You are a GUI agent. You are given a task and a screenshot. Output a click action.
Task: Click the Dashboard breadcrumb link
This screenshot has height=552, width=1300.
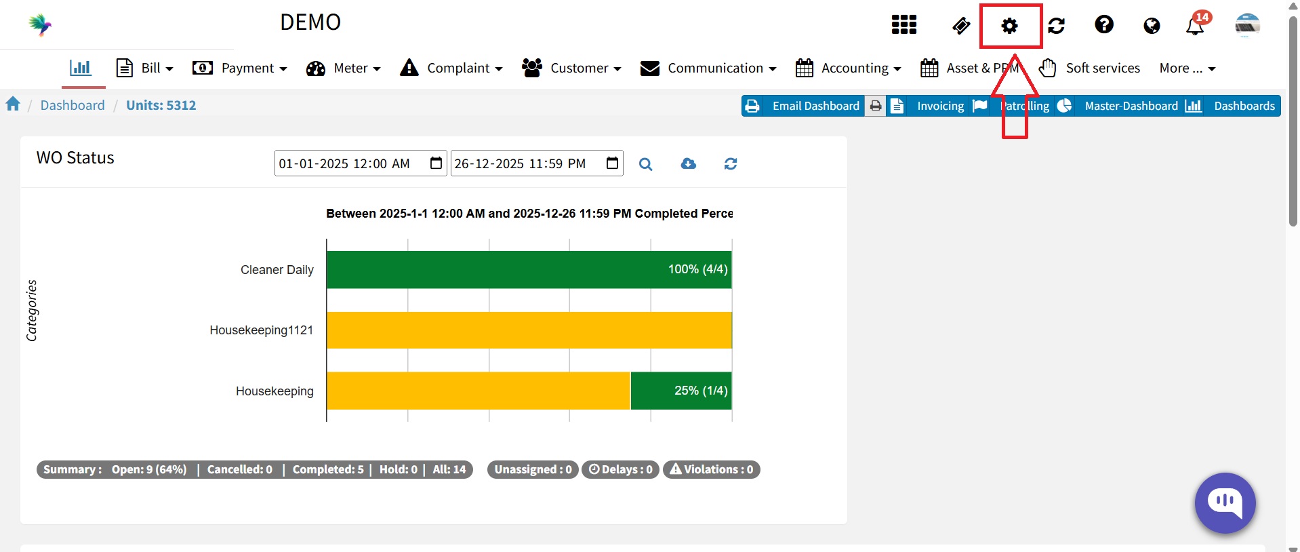(73, 105)
